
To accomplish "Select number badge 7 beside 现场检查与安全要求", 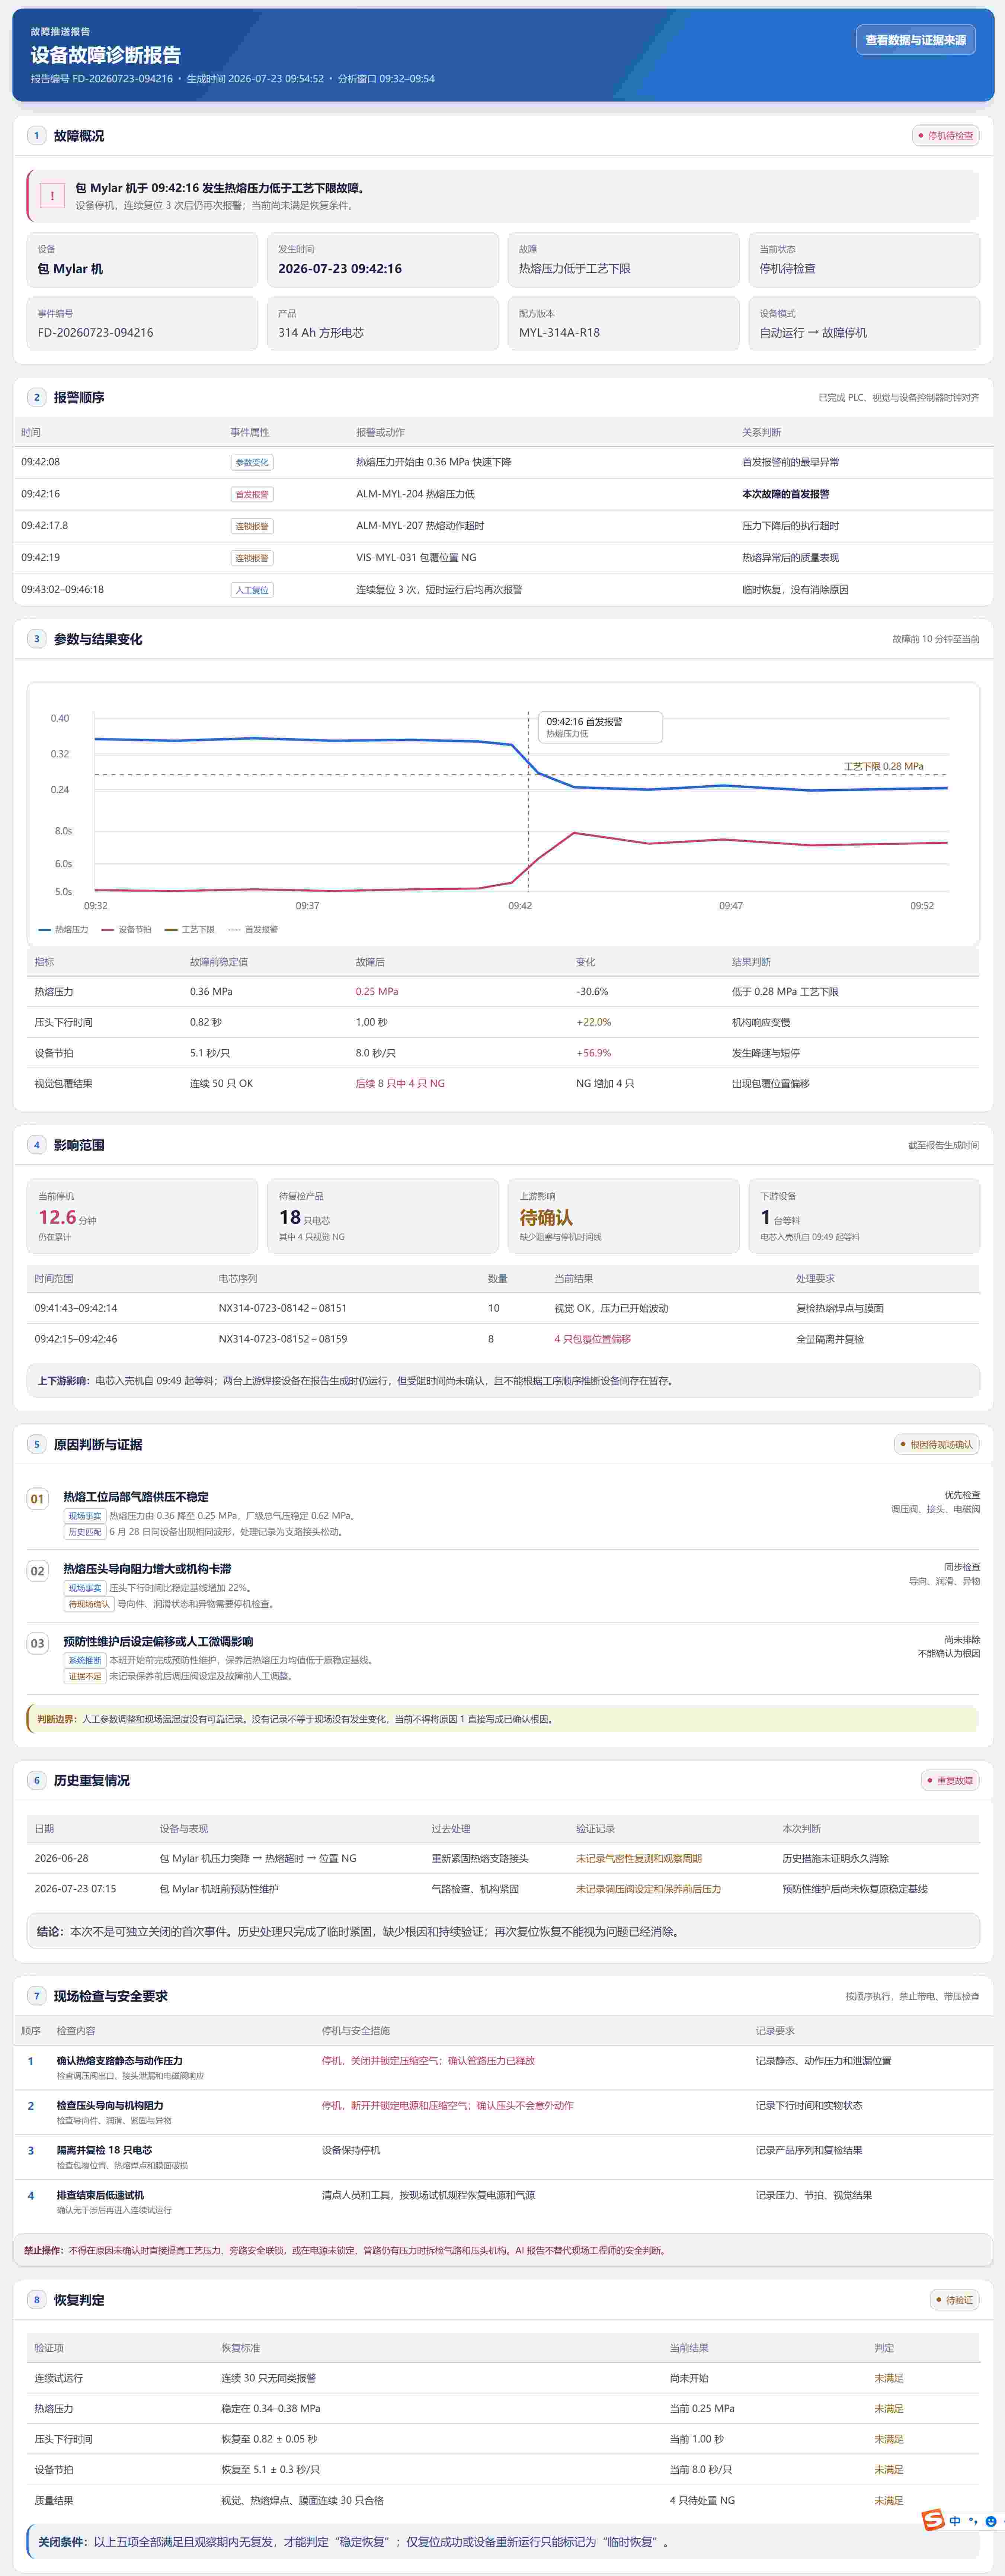I will pos(37,1996).
